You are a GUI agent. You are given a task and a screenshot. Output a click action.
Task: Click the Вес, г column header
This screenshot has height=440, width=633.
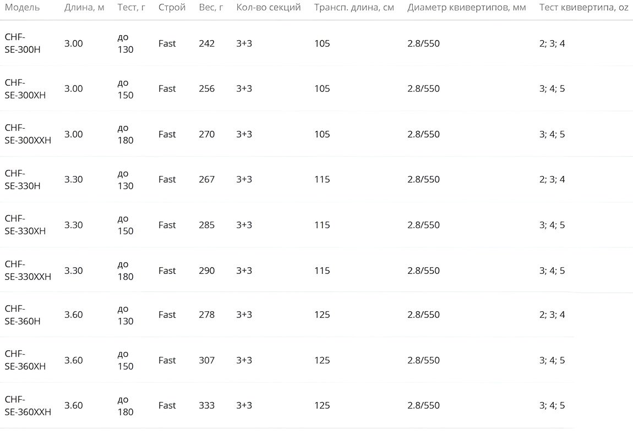[211, 7]
